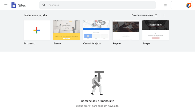Click the 'Comece seu primeiro site' text
The width and height of the screenshot is (195, 109).
pos(97,101)
